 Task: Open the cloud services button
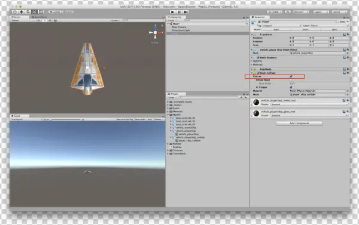pos(288,12)
